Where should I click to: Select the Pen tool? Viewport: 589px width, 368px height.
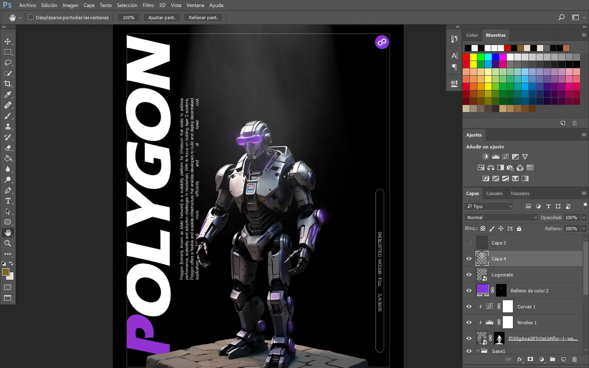click(x=8, y=190)
